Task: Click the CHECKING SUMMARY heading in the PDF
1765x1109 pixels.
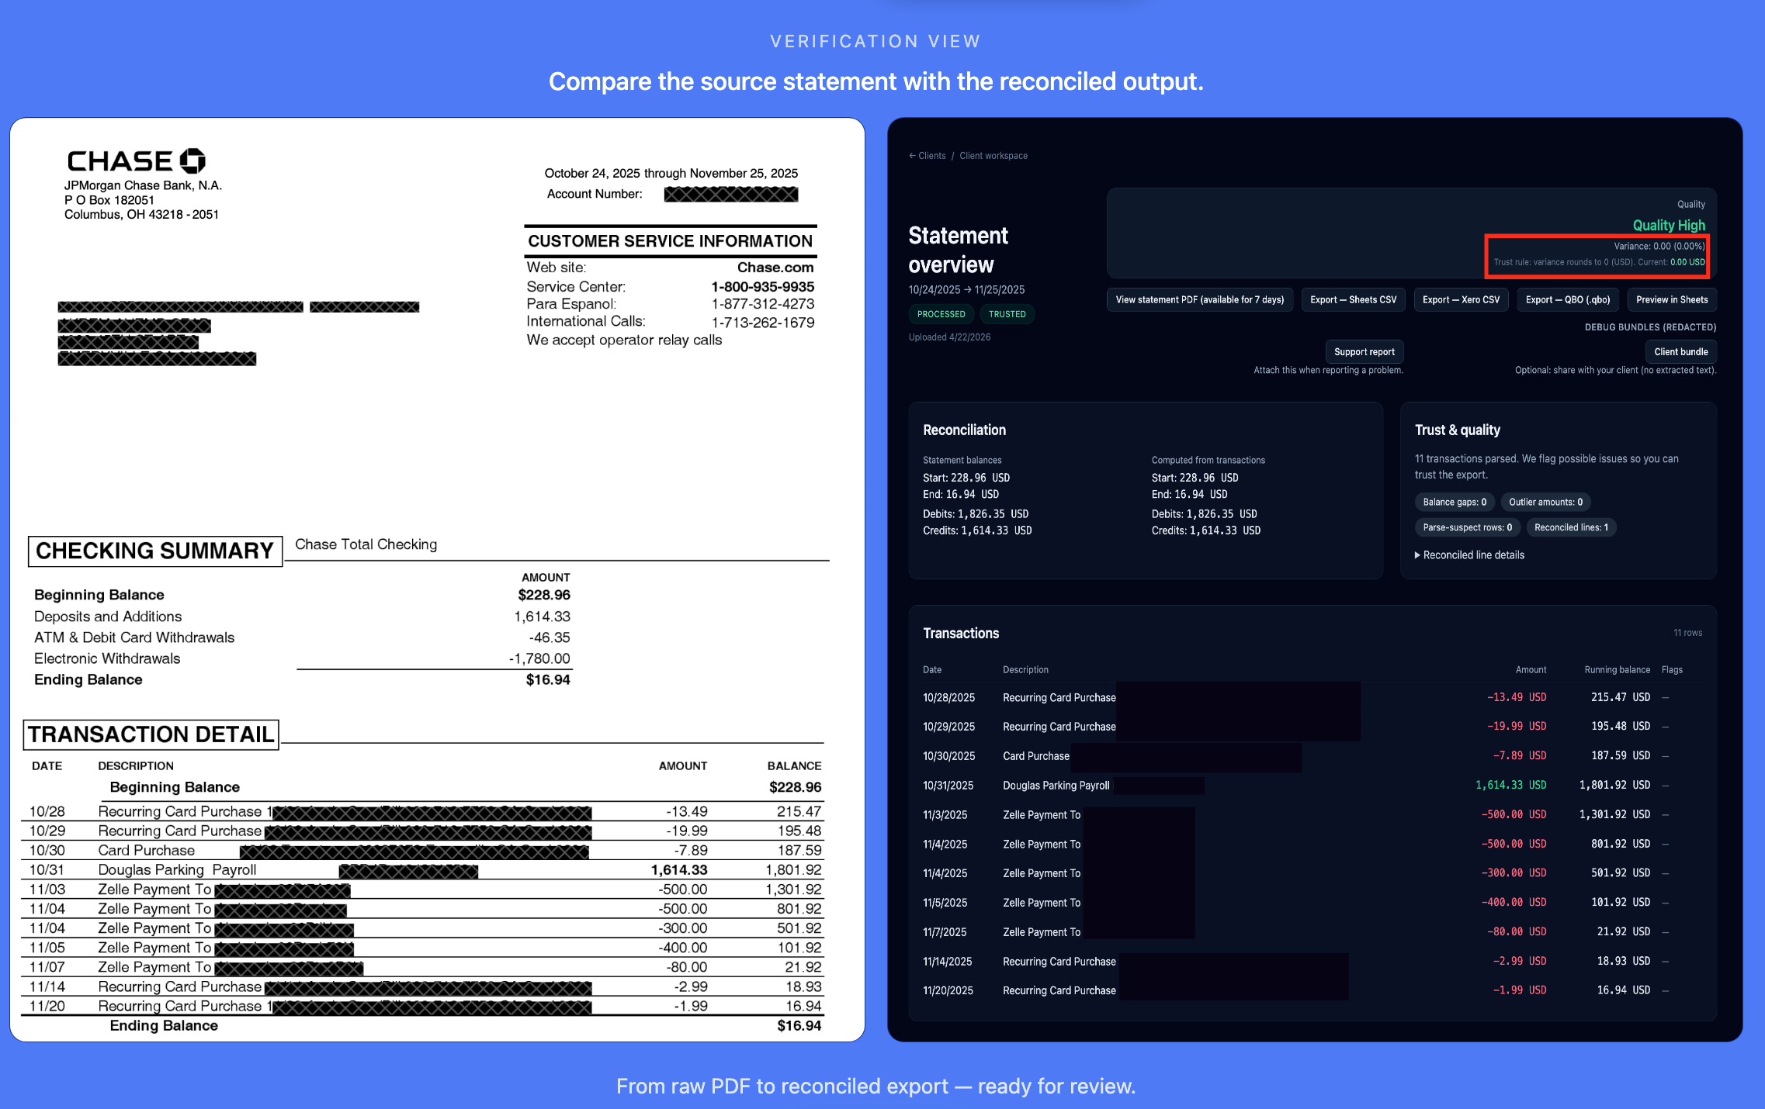Action: (x=155, y=551)
